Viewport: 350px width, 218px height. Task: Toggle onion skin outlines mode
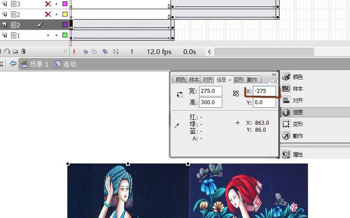pos(94,51)
